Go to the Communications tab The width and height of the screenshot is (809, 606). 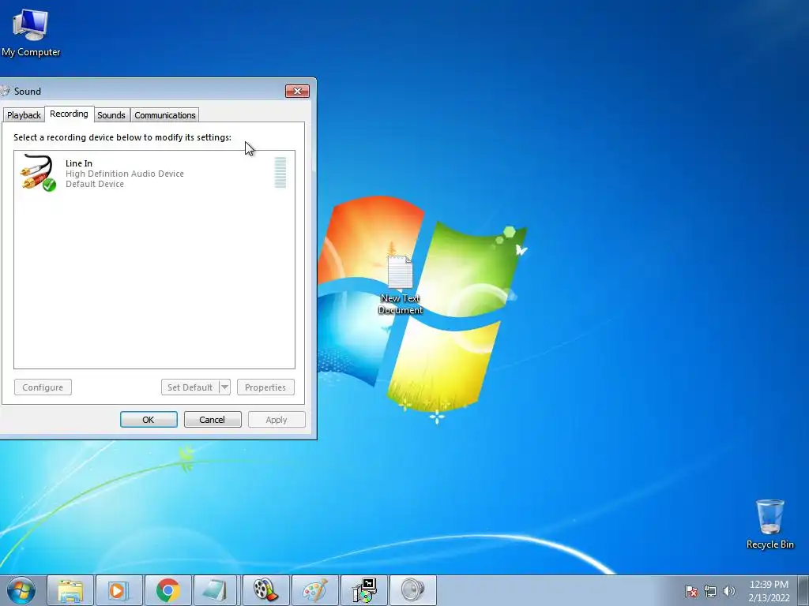click(165, 115)
